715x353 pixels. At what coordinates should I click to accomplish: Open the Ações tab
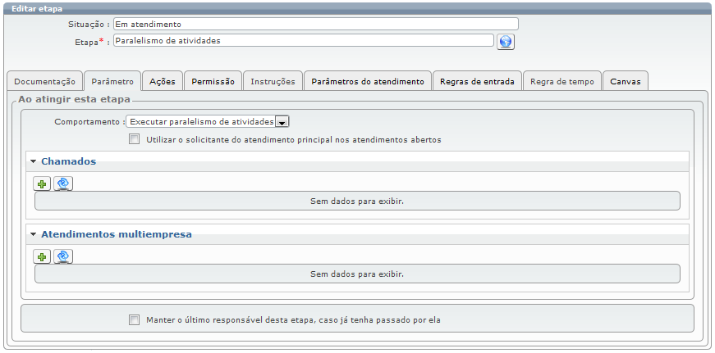[162, 82]
